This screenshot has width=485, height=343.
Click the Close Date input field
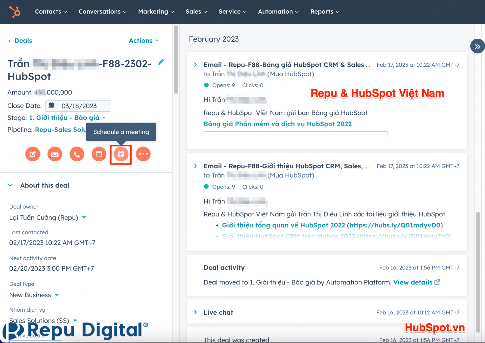coord(78,106)
